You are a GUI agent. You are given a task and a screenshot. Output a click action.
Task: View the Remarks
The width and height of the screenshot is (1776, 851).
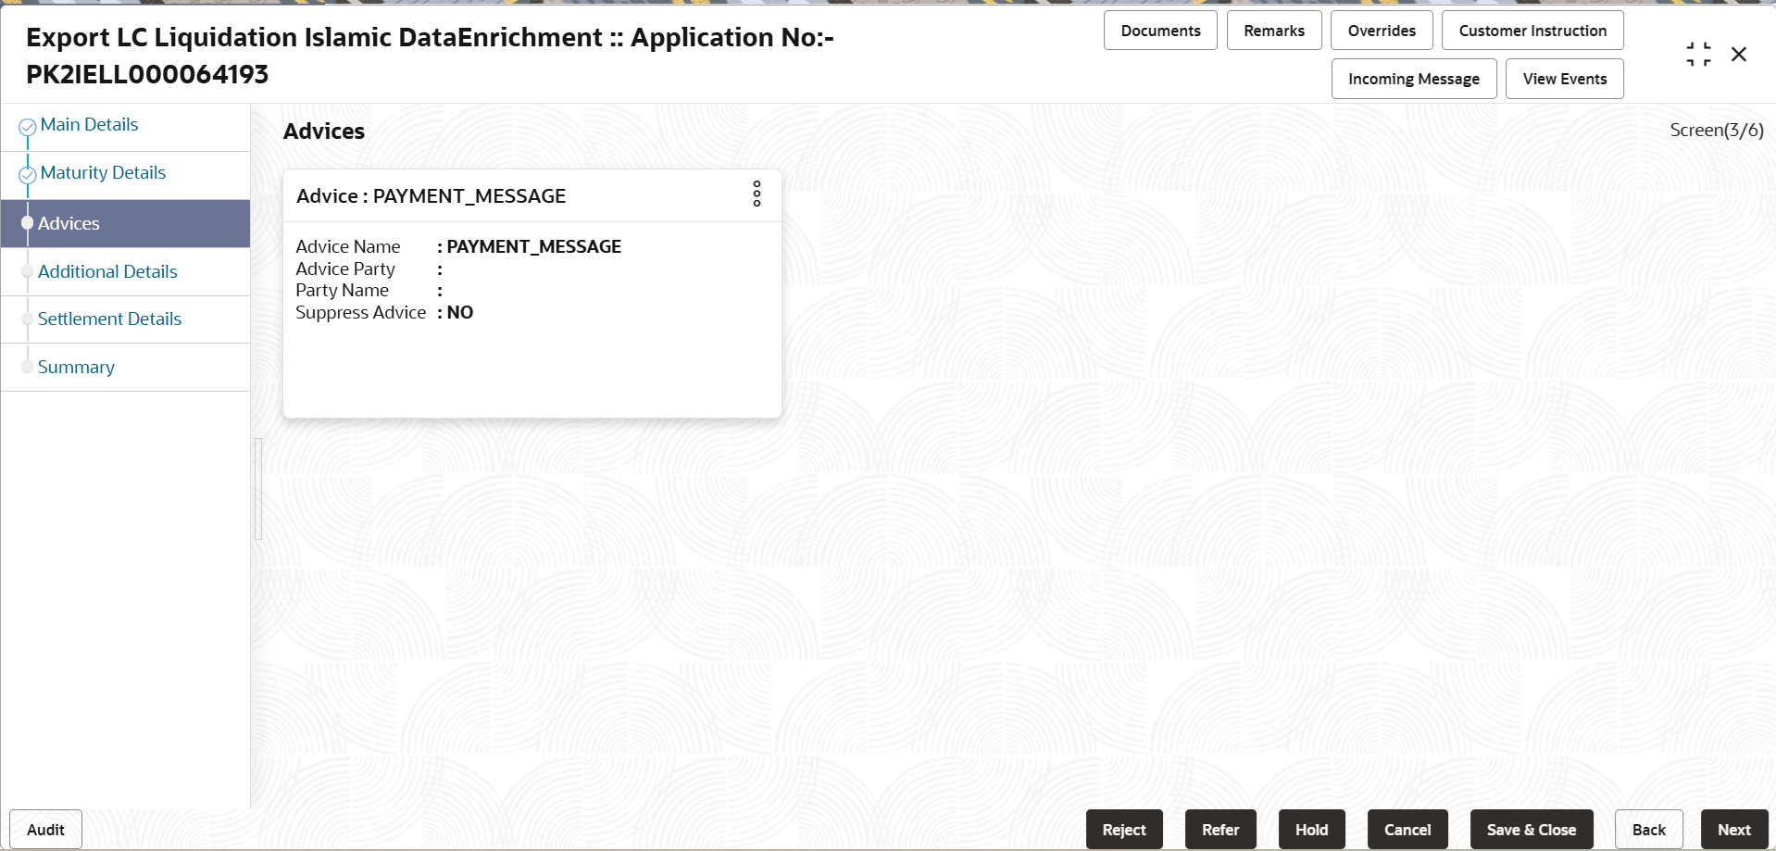[1274, 31]
